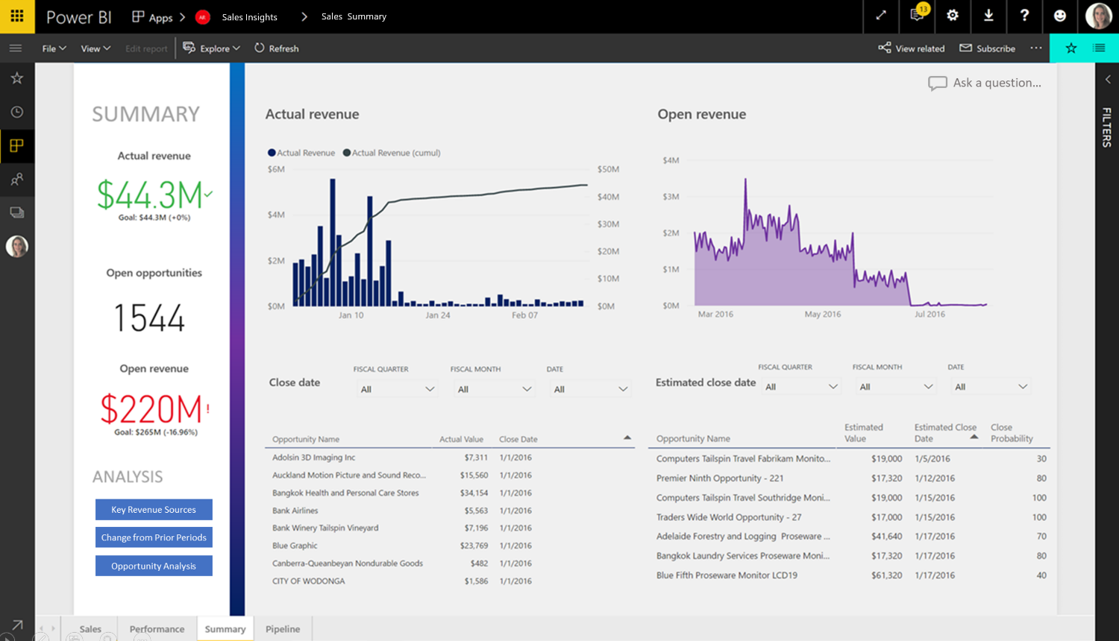Select Traders Wide World Opportunity - 27

pos(850,517)
